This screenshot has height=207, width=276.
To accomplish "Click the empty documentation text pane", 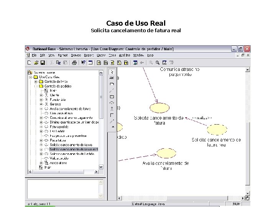I will [x=63, y=189].
